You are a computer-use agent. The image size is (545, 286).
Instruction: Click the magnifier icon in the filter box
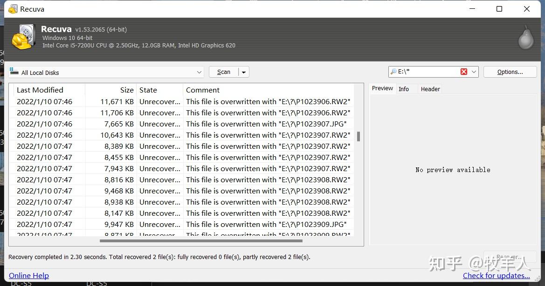tap(393, 72)
